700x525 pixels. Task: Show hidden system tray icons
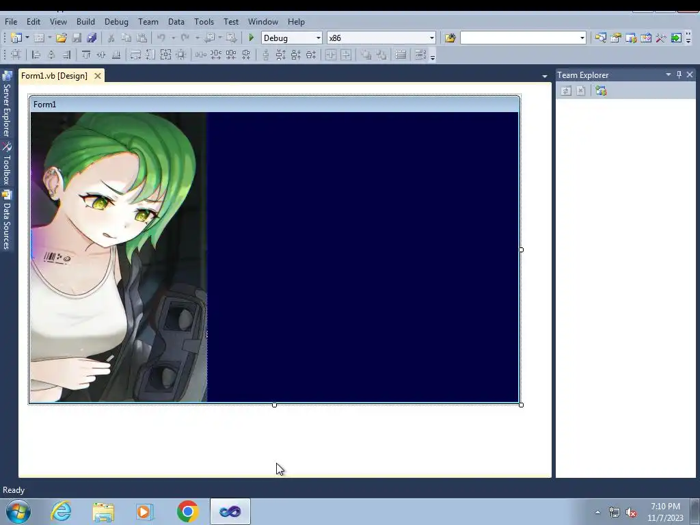(597, 512)
